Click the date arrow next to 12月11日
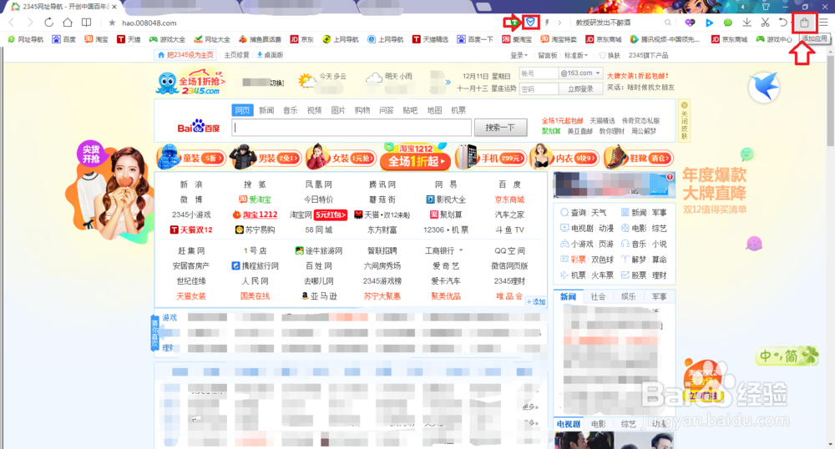Image resolution: width=835 pixels, height=449 pixels. tap(448, 82)
